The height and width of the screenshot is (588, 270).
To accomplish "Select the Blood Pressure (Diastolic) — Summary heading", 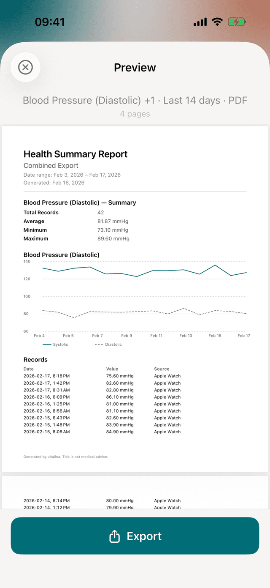I will tap(80, 202).
